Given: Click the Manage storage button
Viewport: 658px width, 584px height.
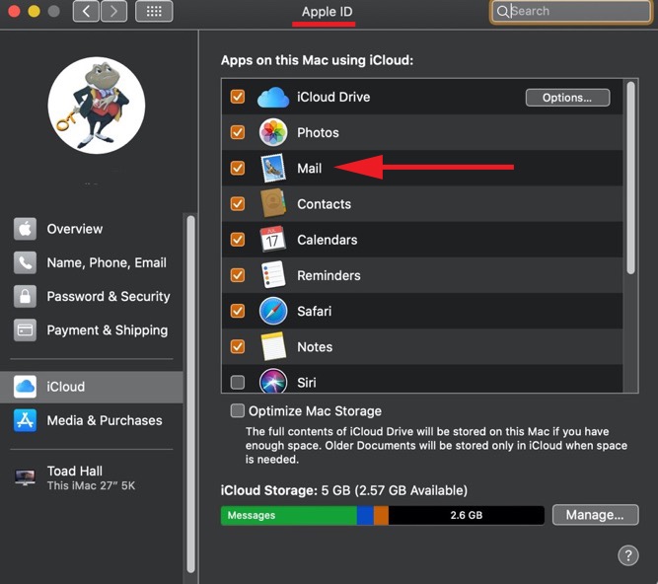Looking at the screenshot, I should (595, 515).
